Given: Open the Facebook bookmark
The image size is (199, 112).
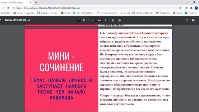Looking at the screenshot, I should [191, 13].
